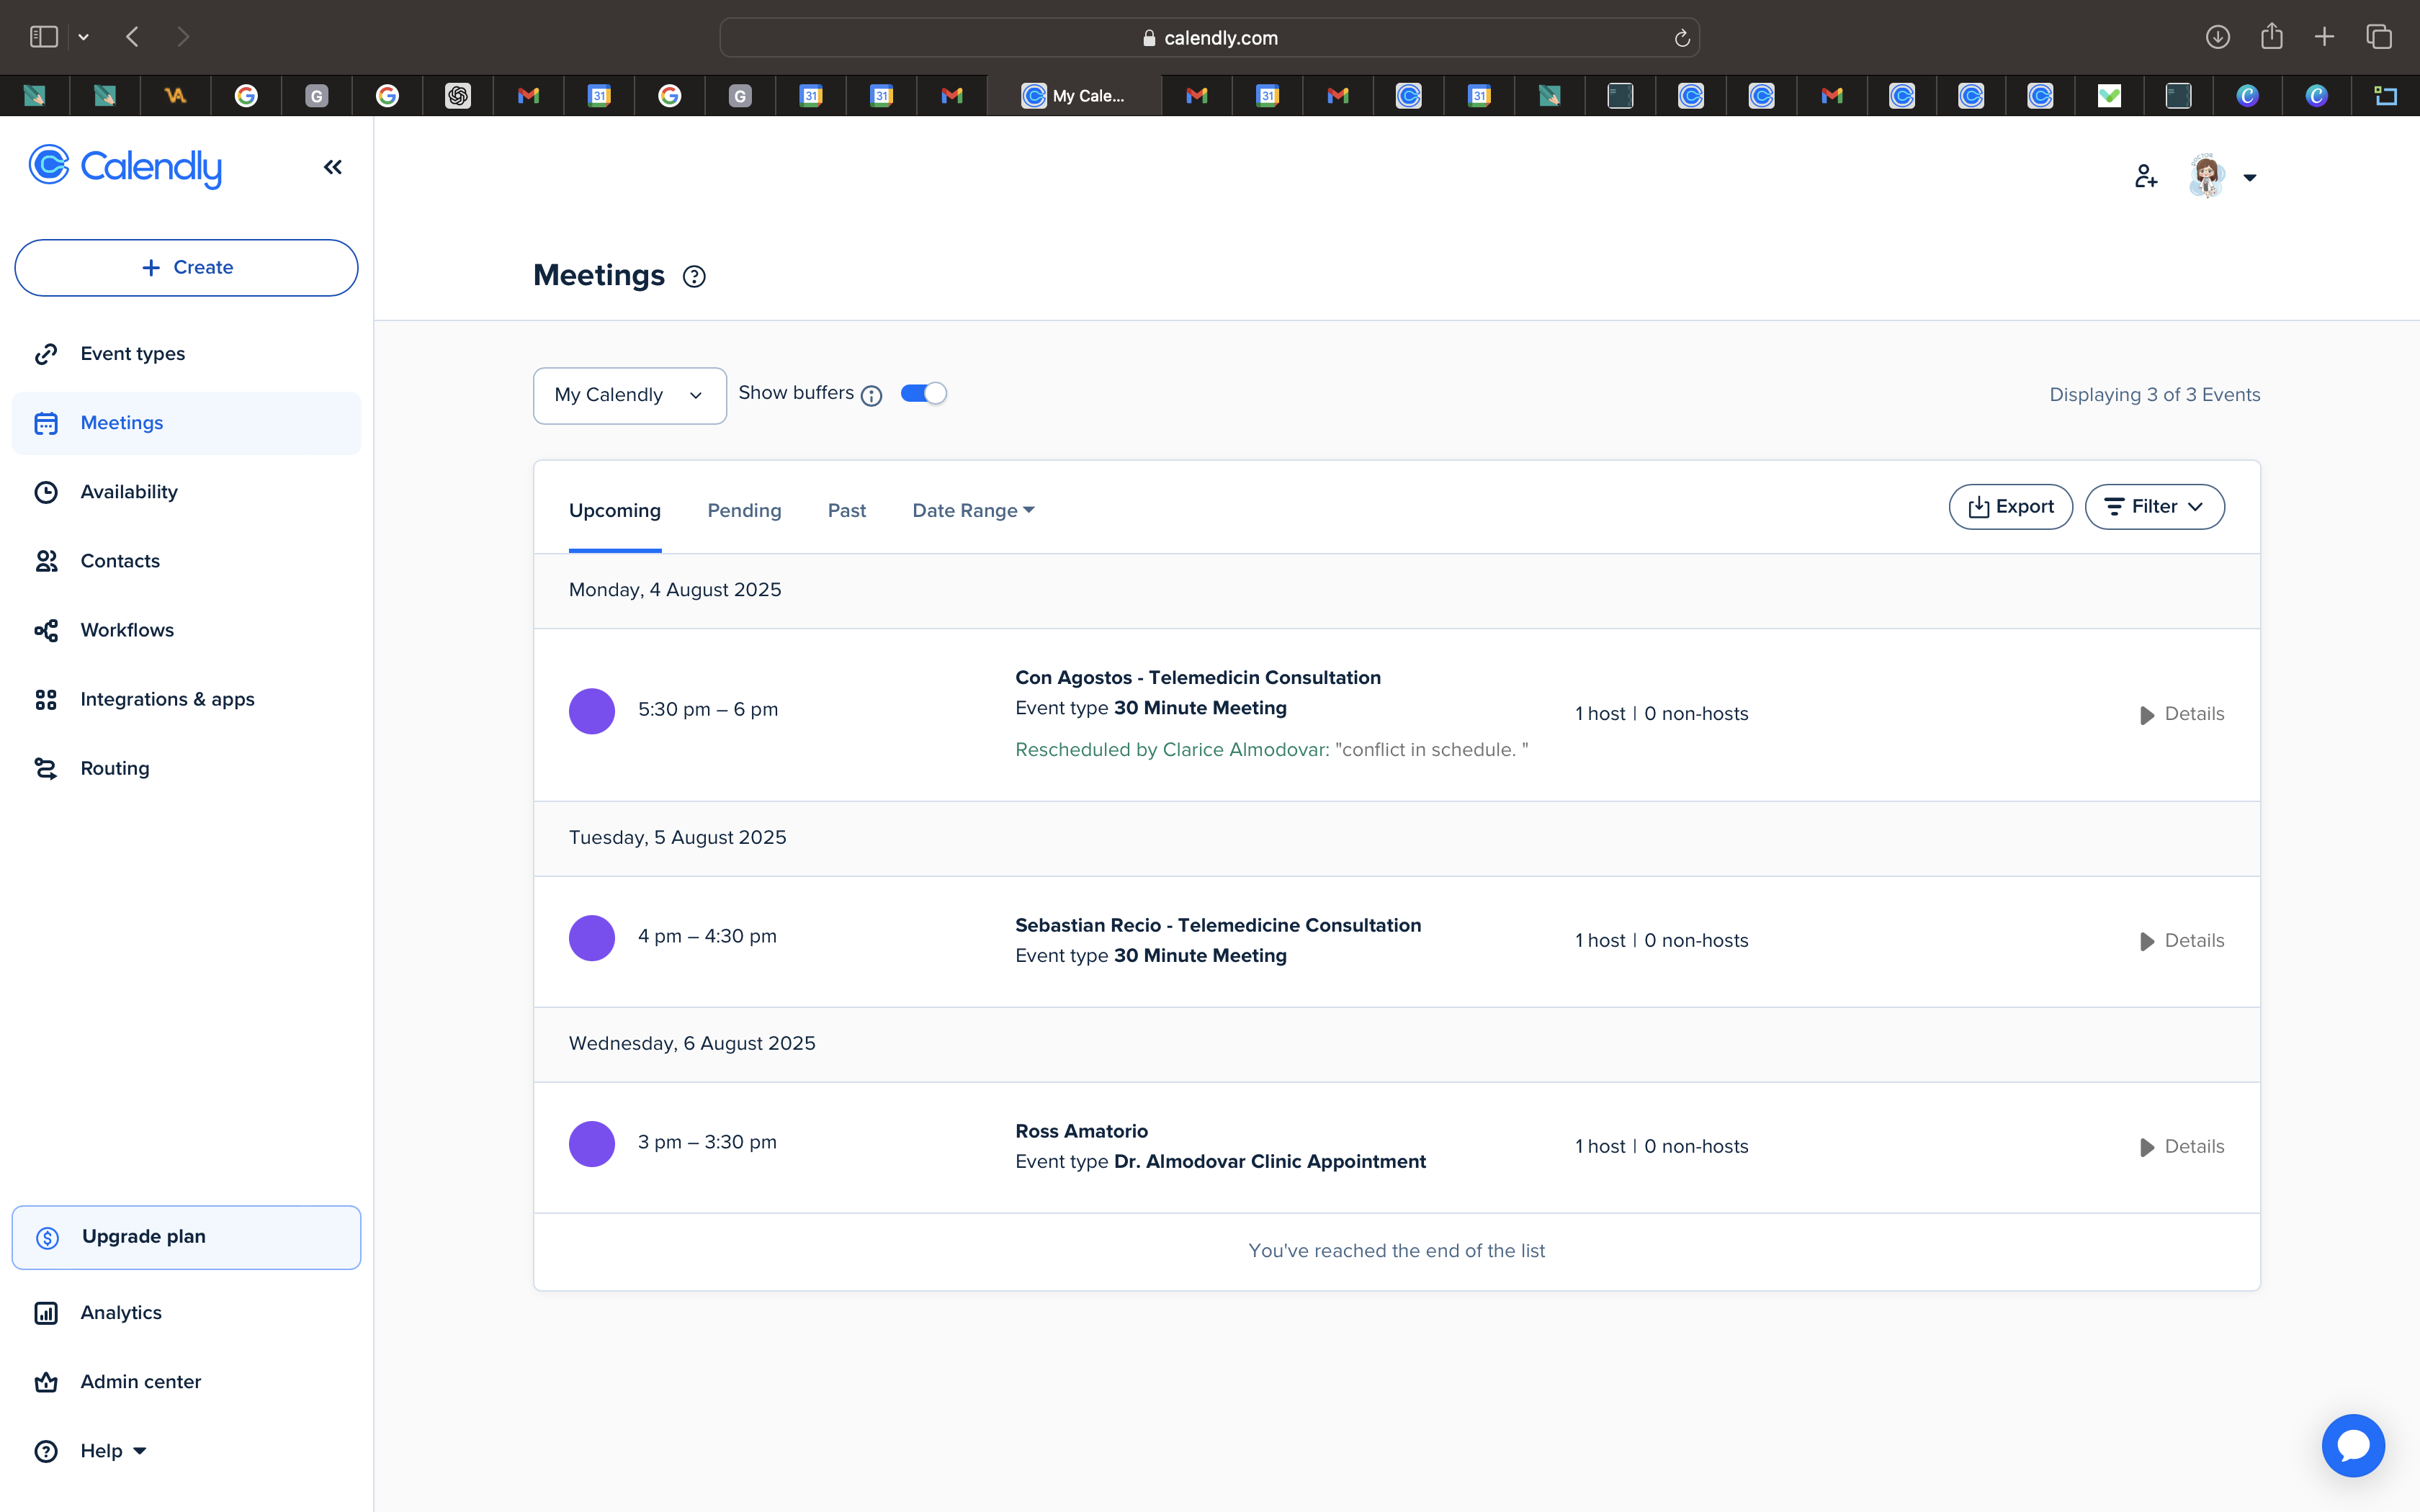The width and height of the screenshot is (2420, 1512).
Task: Click the Show buffers info icon
Action: coord(872,396)
